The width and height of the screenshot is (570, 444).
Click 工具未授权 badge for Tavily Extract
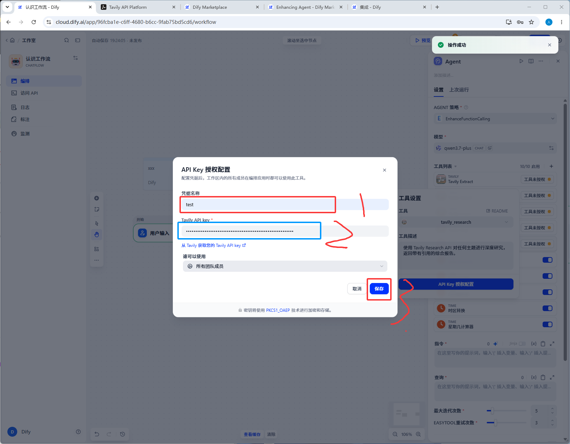537,179
